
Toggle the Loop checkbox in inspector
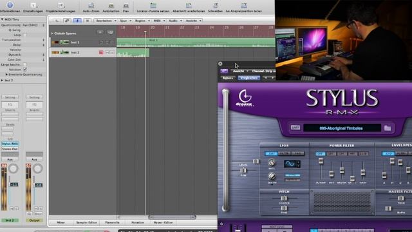click(24, 35)
